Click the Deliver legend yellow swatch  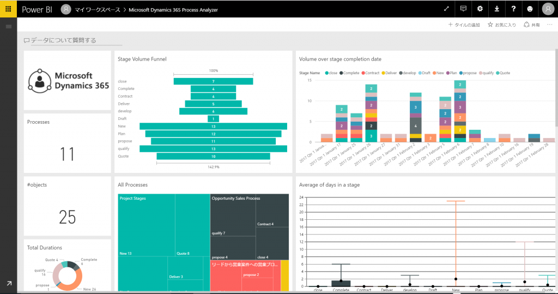[383, 73]
